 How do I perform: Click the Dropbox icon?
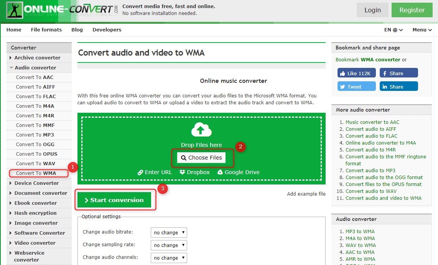182,172
